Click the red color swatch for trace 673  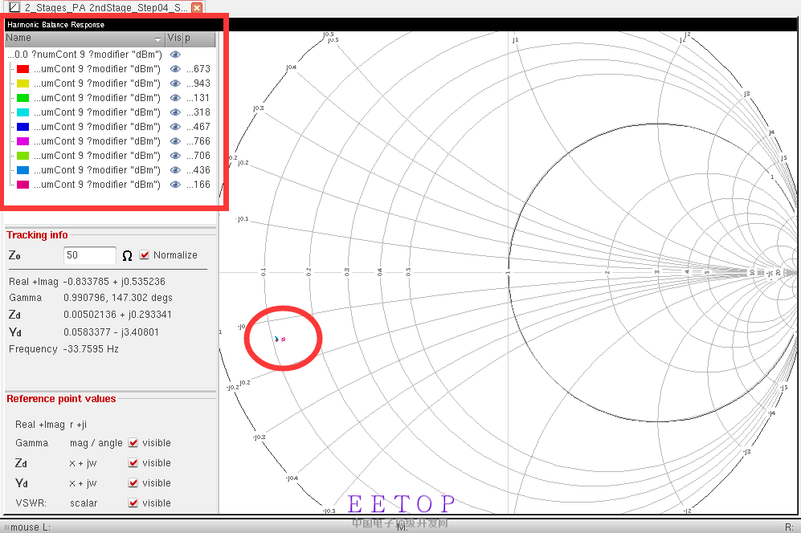(23, 69)
